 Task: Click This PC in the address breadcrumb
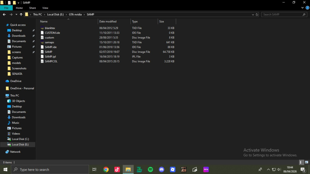point(38,15)
